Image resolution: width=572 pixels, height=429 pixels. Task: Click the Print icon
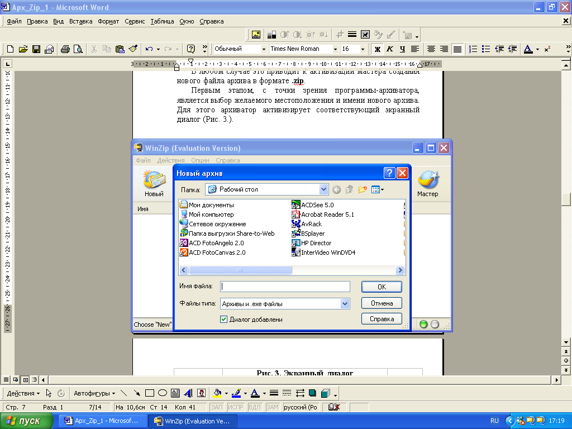tap(65, 49)
